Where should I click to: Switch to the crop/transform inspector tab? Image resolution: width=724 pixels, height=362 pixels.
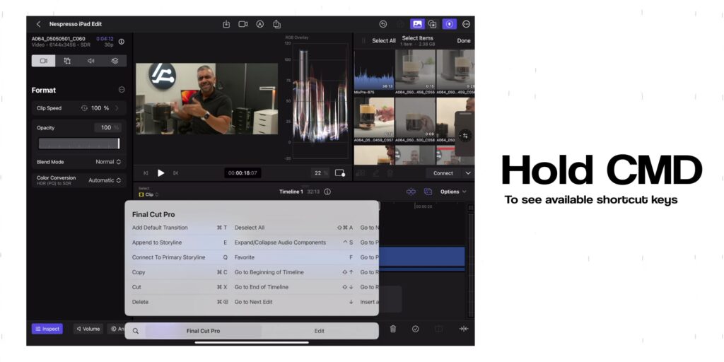(67, 61)
